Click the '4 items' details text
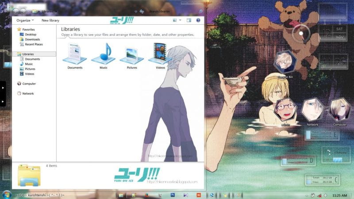Screen dimensions: 354x199 coord(51,165)
